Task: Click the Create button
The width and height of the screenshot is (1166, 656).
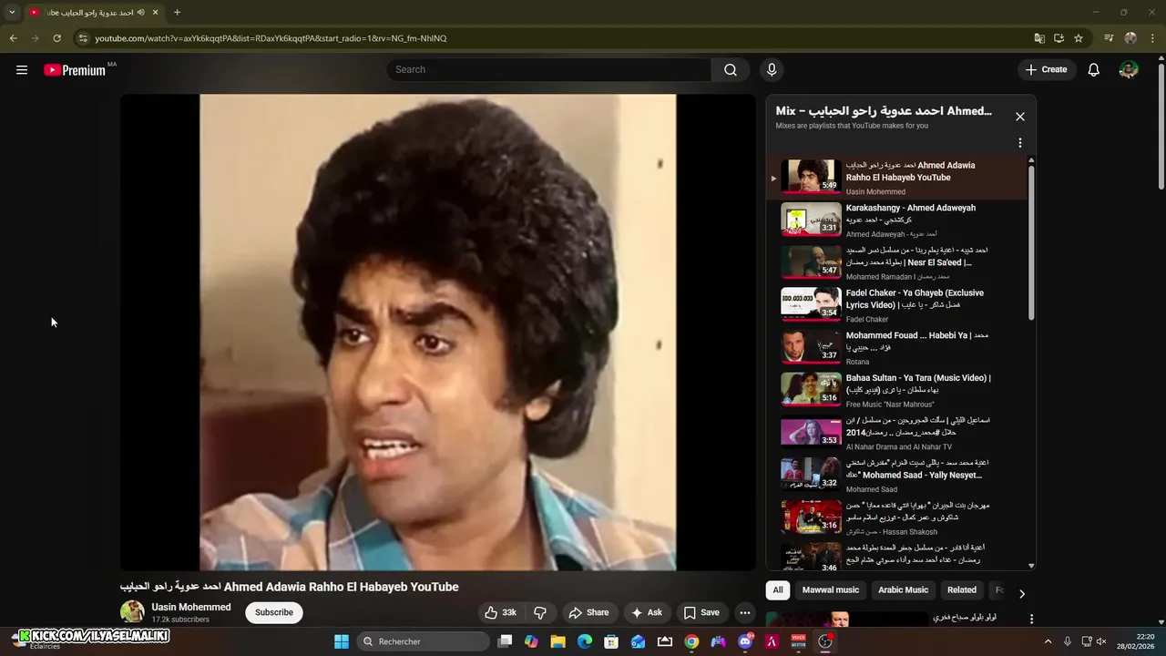Action: click(1046, 69)
